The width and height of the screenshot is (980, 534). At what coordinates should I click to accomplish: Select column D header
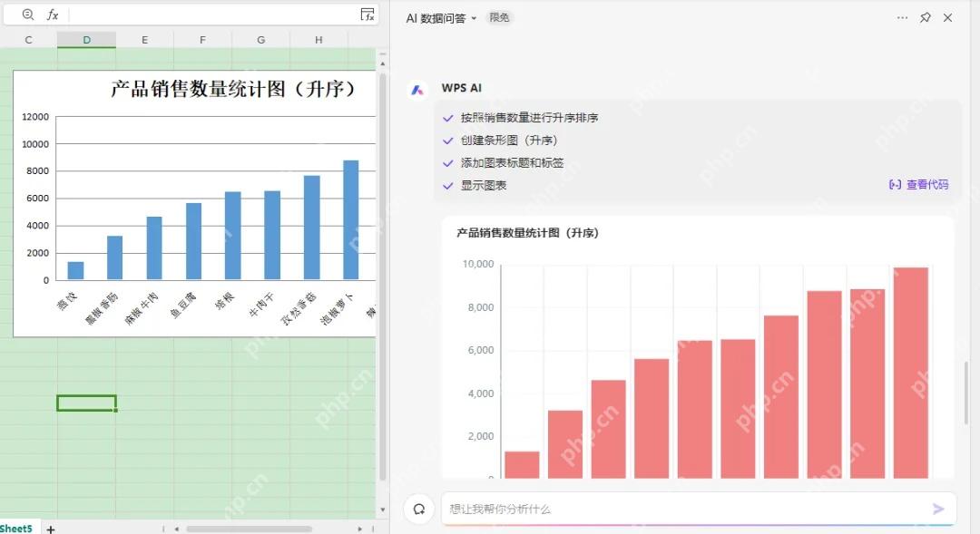coord(86,40)
